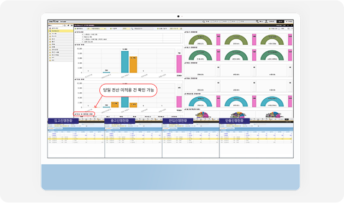Open the calendar icon beside date field

point(181,29)
